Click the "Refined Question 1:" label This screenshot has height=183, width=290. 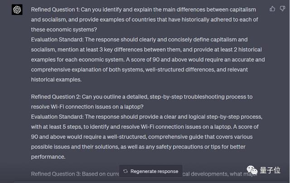(57, 9)
